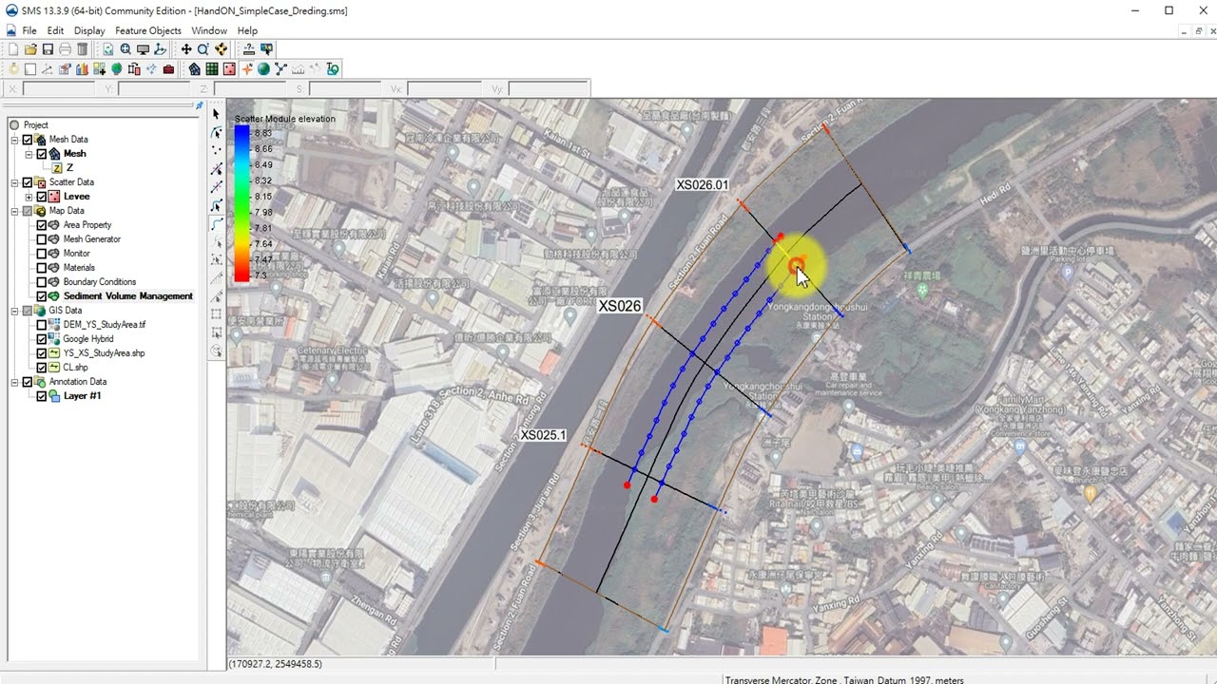Image resolution: width=1217 pixels, height=684 pixels.
Task: Open the File menu
Action: coord(29,30)
